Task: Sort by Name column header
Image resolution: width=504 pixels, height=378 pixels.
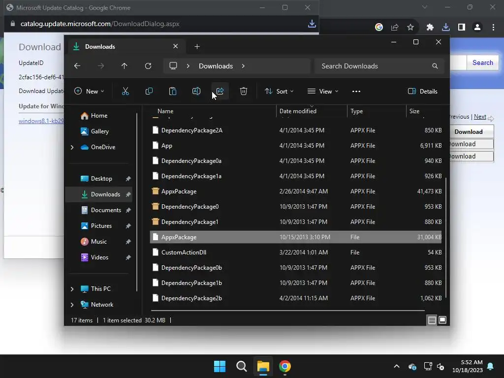Action: [165, 111]
